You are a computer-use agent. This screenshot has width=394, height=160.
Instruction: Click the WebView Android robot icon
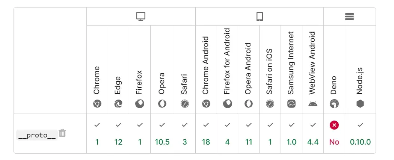point(313,104)
